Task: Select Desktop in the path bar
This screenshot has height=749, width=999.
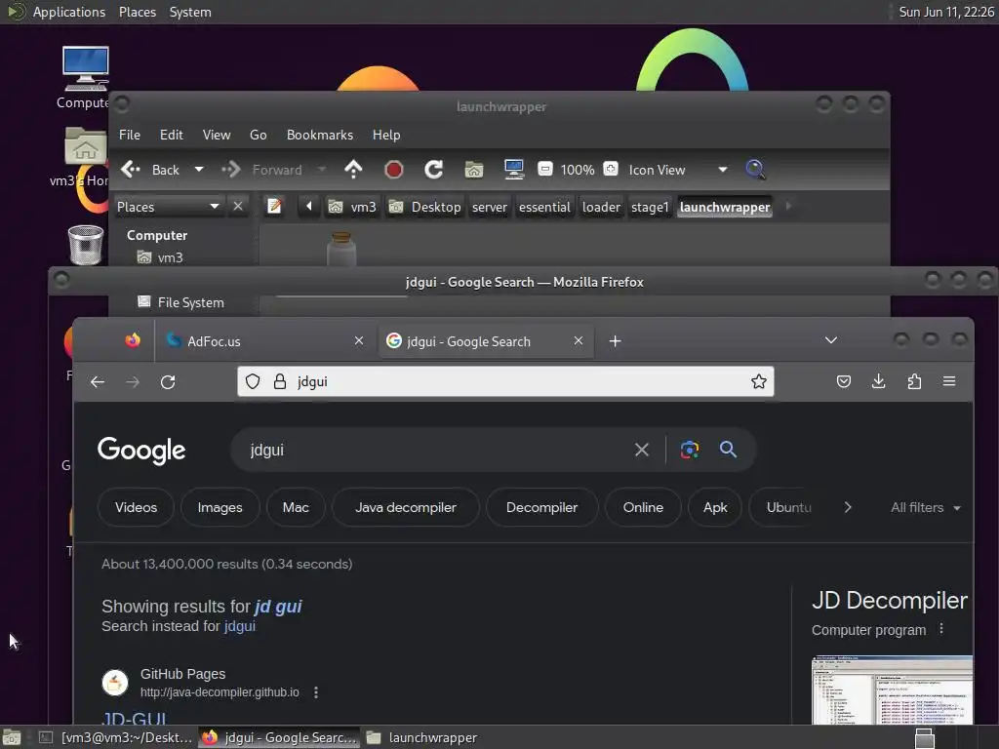Action: click(x=425, y=207)
